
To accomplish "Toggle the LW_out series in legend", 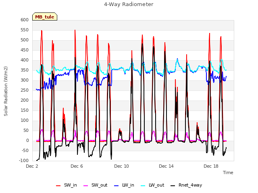I will pos(152,185).
